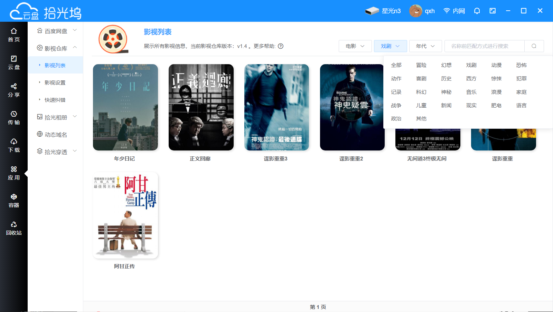Collapse the 影视仓库 chevron

[75, 48]
